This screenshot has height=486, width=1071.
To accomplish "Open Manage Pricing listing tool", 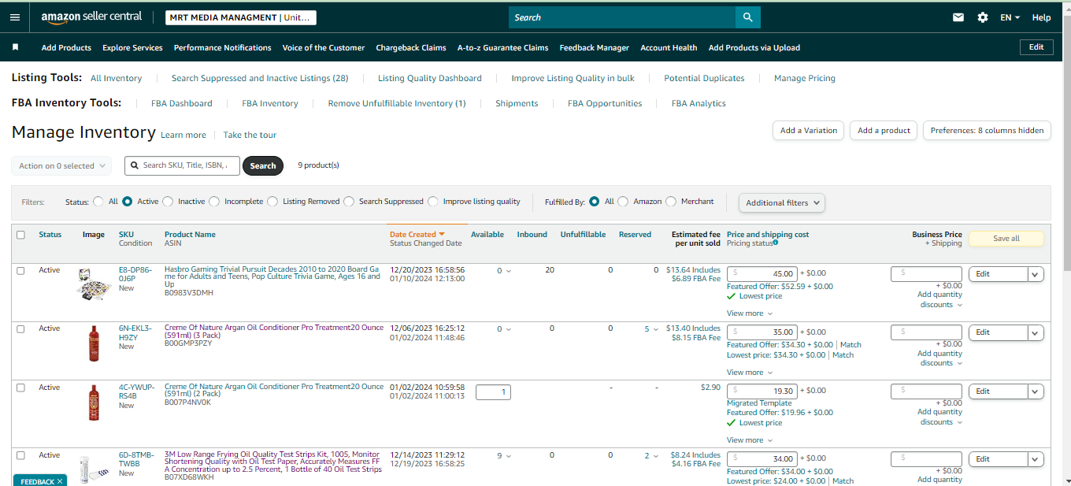I will click(805, 78).
